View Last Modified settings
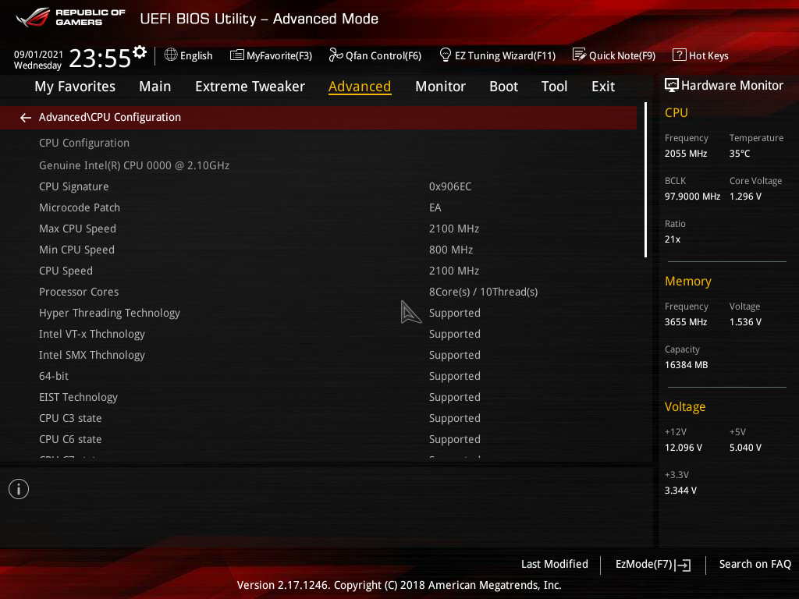This screenshot has height=599, width=799. click(555, 565)
